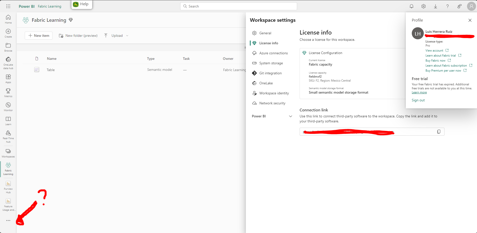Open Workspace identity settings
Screen dimensions: 477x233
coord(271,93)
